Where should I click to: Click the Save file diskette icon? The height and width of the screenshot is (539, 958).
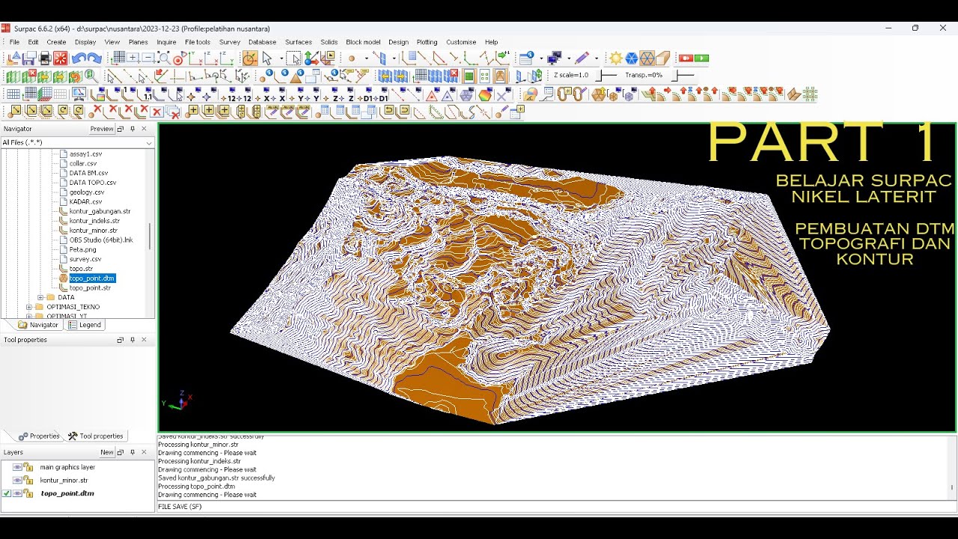tap(29, 58)
